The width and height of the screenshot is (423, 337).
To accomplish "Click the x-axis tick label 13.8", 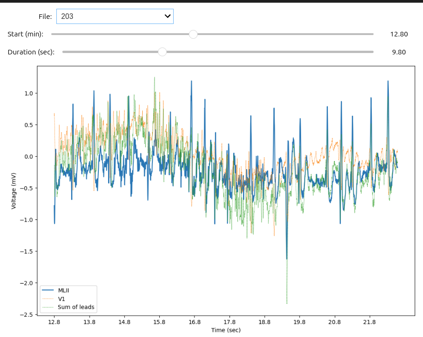I will [x=89, y=322].
